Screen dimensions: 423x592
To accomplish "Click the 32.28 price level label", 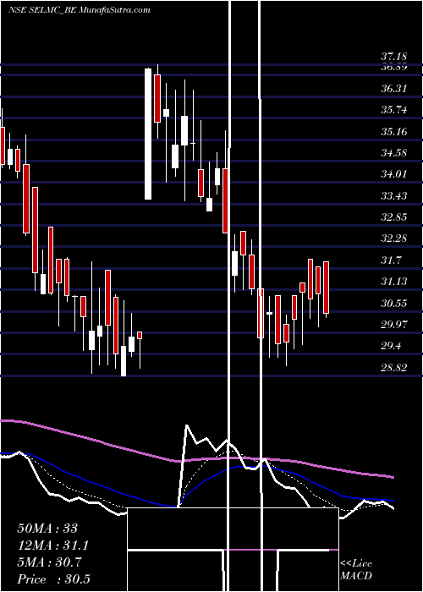I will [394, 238].
